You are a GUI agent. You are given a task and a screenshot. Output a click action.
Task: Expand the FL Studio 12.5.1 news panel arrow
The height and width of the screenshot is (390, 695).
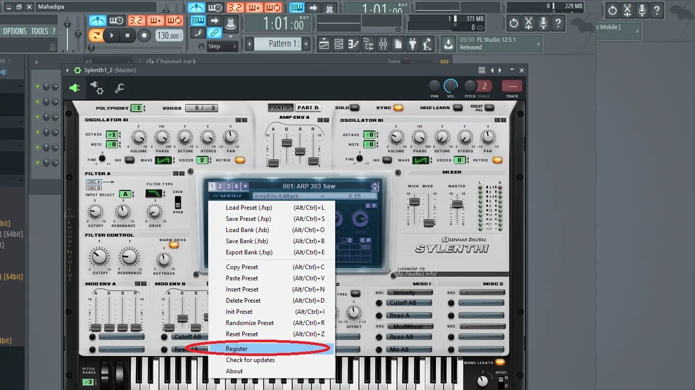(539, 44)
